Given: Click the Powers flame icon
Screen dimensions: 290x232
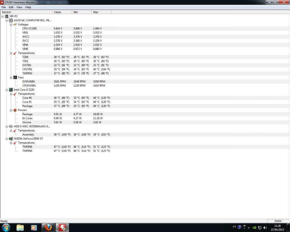Looking at the screenshot, I should coord(15,110).
